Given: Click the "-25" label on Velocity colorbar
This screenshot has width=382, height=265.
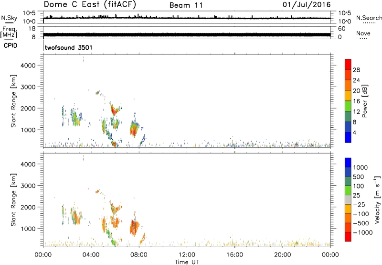Looking at the screenshot, I should tap(359, 205).
